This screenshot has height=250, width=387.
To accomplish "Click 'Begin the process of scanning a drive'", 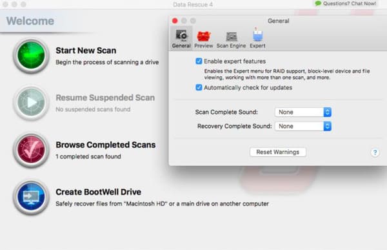I will (107, 62).
